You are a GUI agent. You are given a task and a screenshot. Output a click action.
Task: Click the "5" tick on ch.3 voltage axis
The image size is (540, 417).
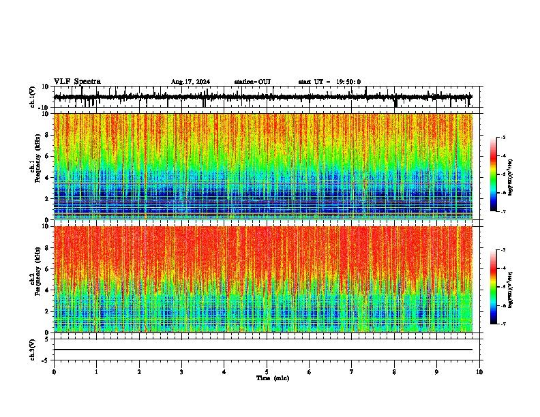(x=47, y=339)
